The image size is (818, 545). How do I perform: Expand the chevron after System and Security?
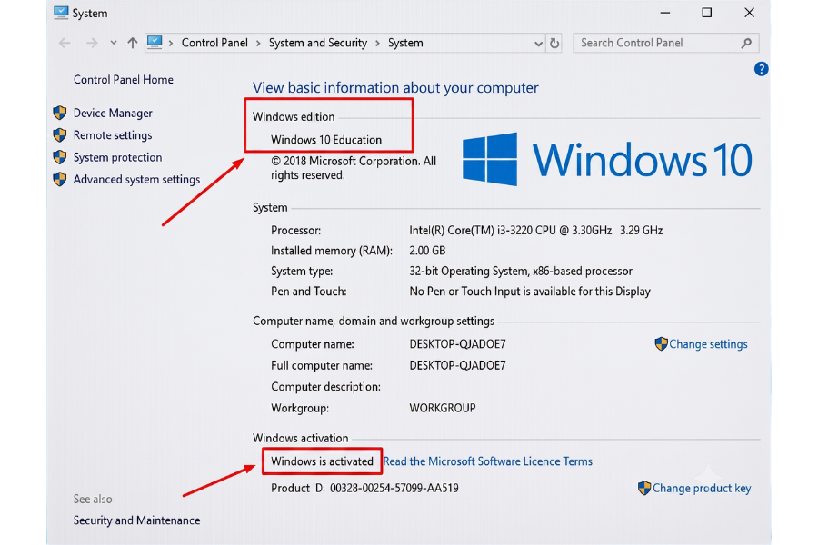click(378, 44)
